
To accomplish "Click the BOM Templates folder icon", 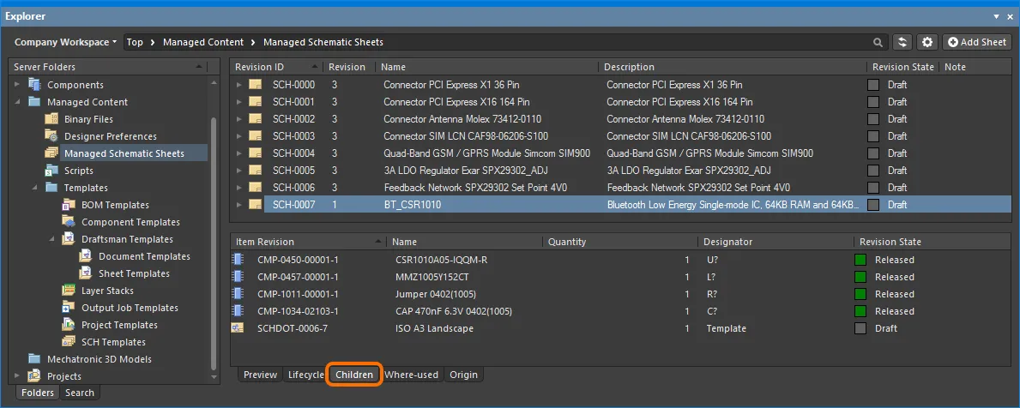I will (x=69, y=205).
